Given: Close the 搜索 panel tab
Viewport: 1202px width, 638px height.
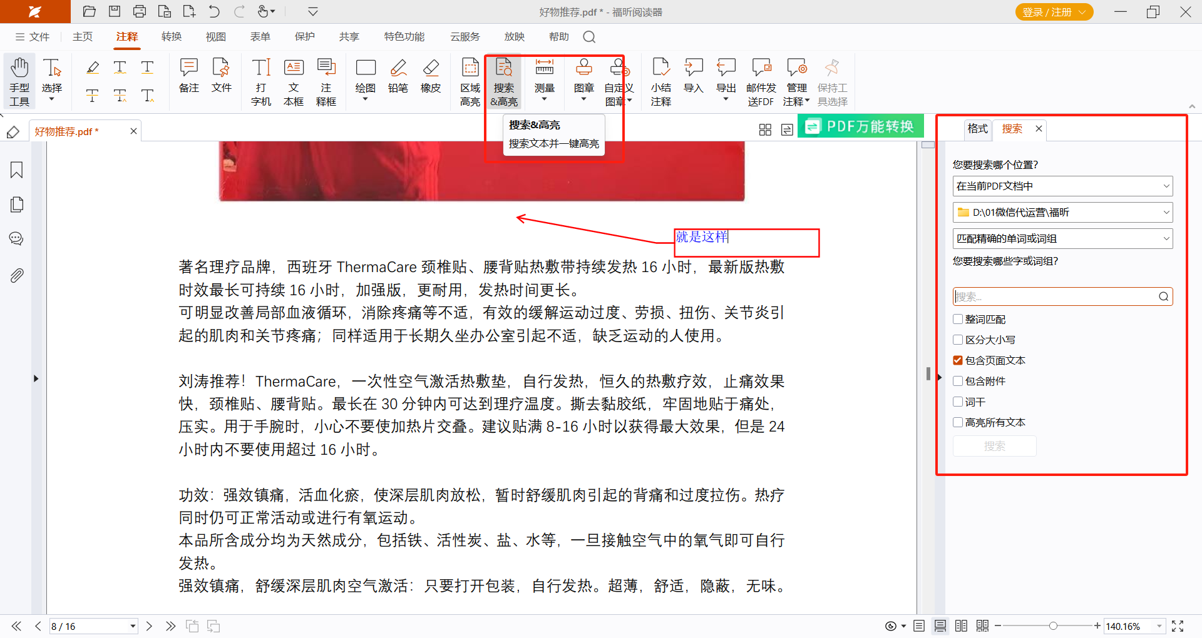Looking at the screenshot, I should tap(1039, 128).
